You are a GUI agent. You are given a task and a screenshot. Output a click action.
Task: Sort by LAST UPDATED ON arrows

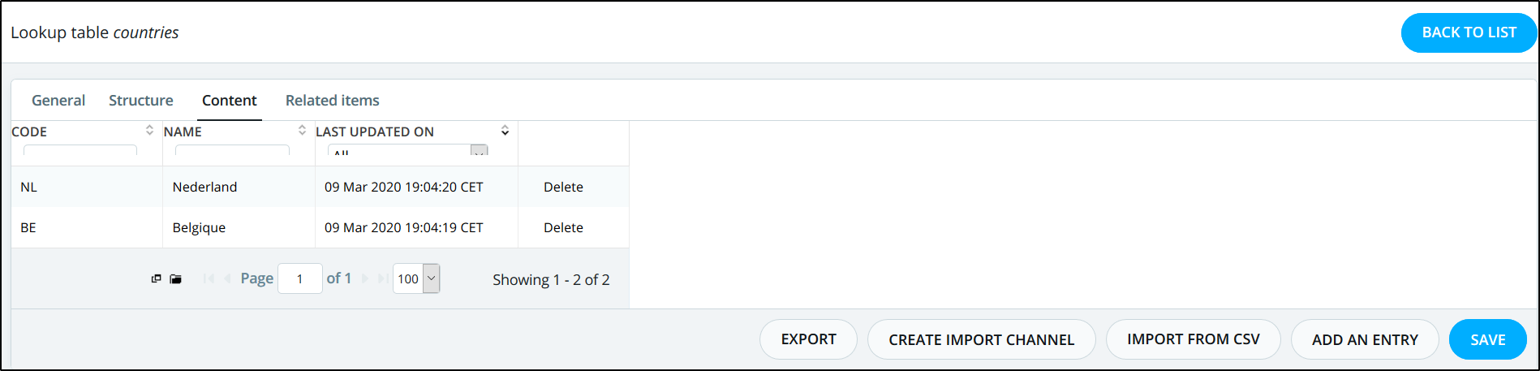[505, 130]
